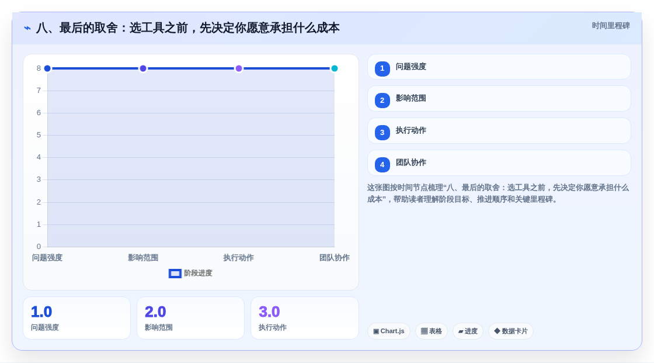Click the y-axis value 4
Screen dimensions: 654x363
[x=39, y=157]
